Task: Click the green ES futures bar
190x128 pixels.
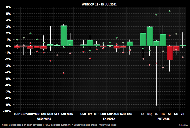Action: tap(143, 39)
